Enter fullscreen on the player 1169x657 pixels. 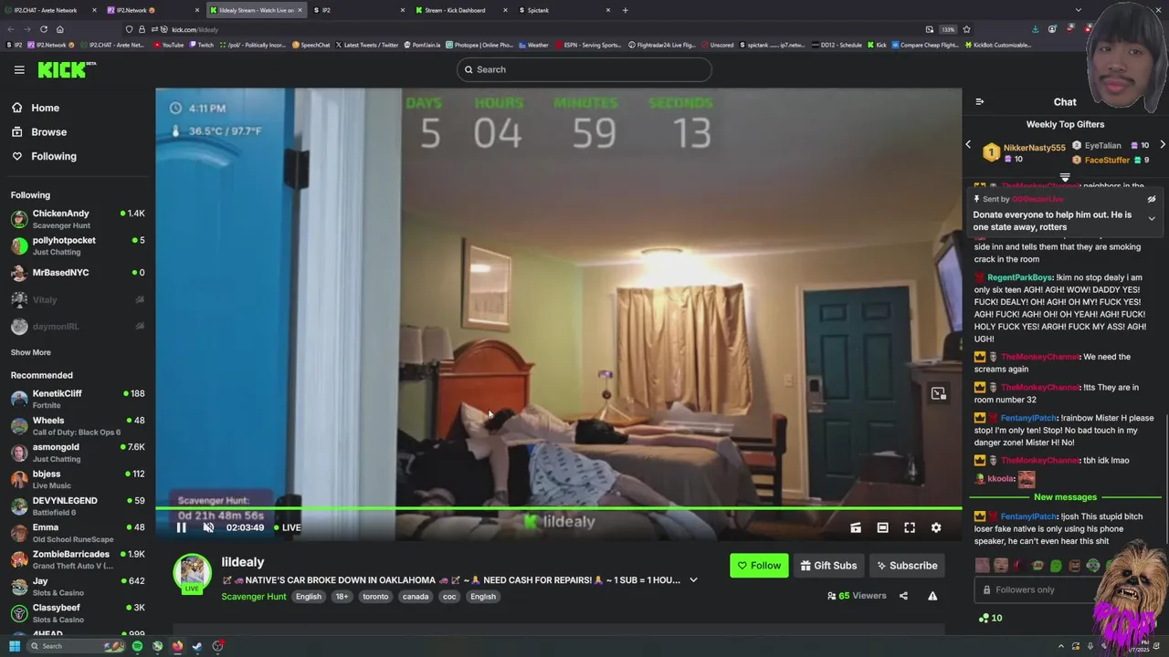pos(910,527)
